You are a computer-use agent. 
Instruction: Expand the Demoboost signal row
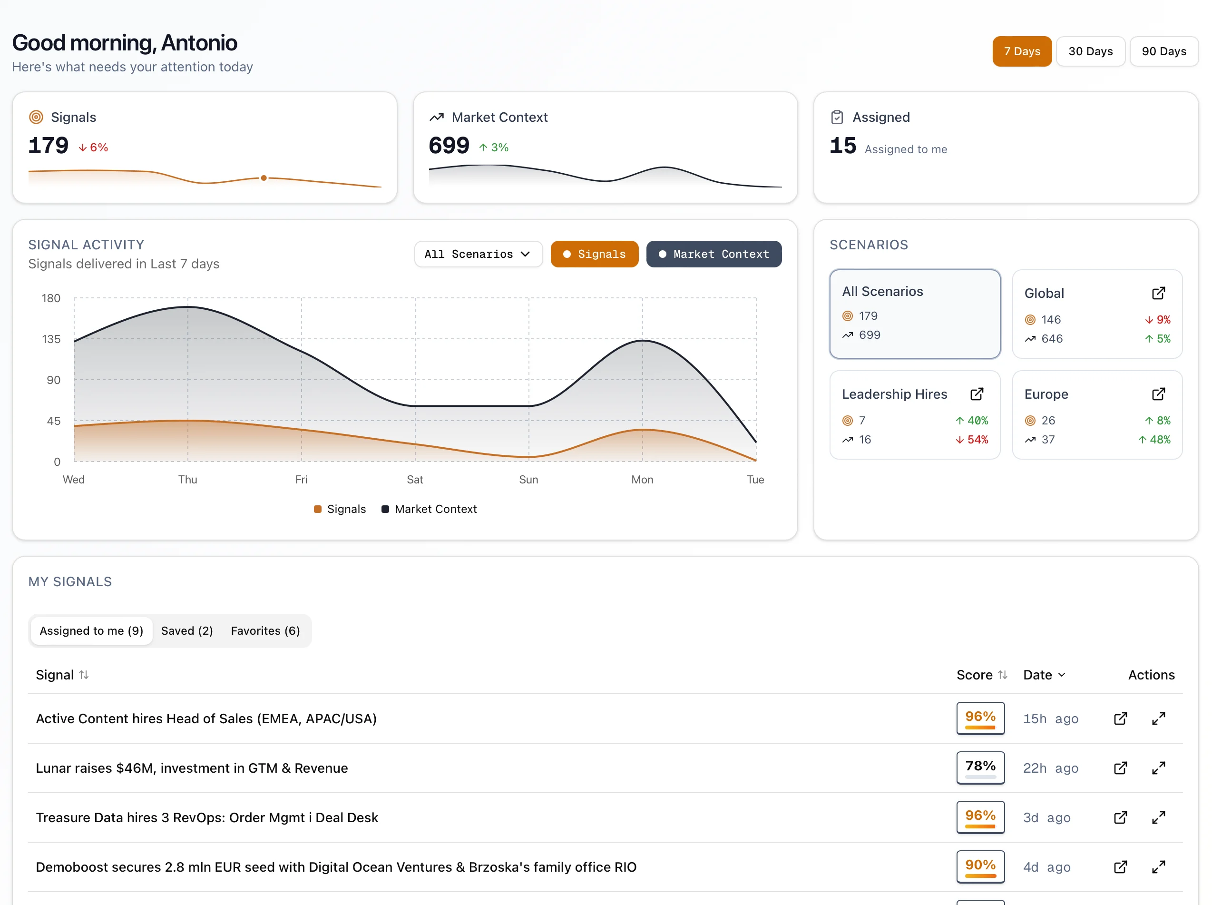tap(1158, 867)
